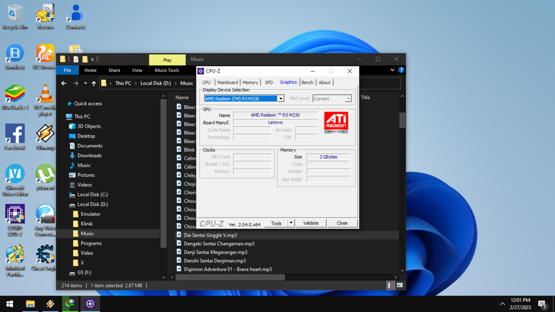The height and width of the screenshot is (312, 555).
Task: Open Gihosoft Video Editor desktop icon
Action: pos(15,180)
